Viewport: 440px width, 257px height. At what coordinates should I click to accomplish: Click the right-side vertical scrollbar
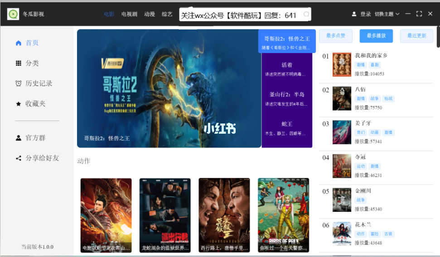[x=438, y=37]
